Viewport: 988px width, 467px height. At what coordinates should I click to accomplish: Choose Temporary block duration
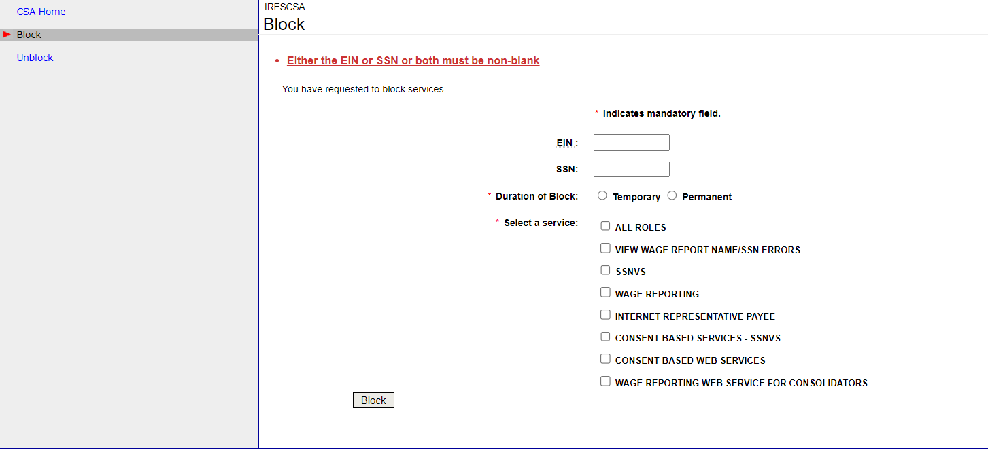pos(602,195)
